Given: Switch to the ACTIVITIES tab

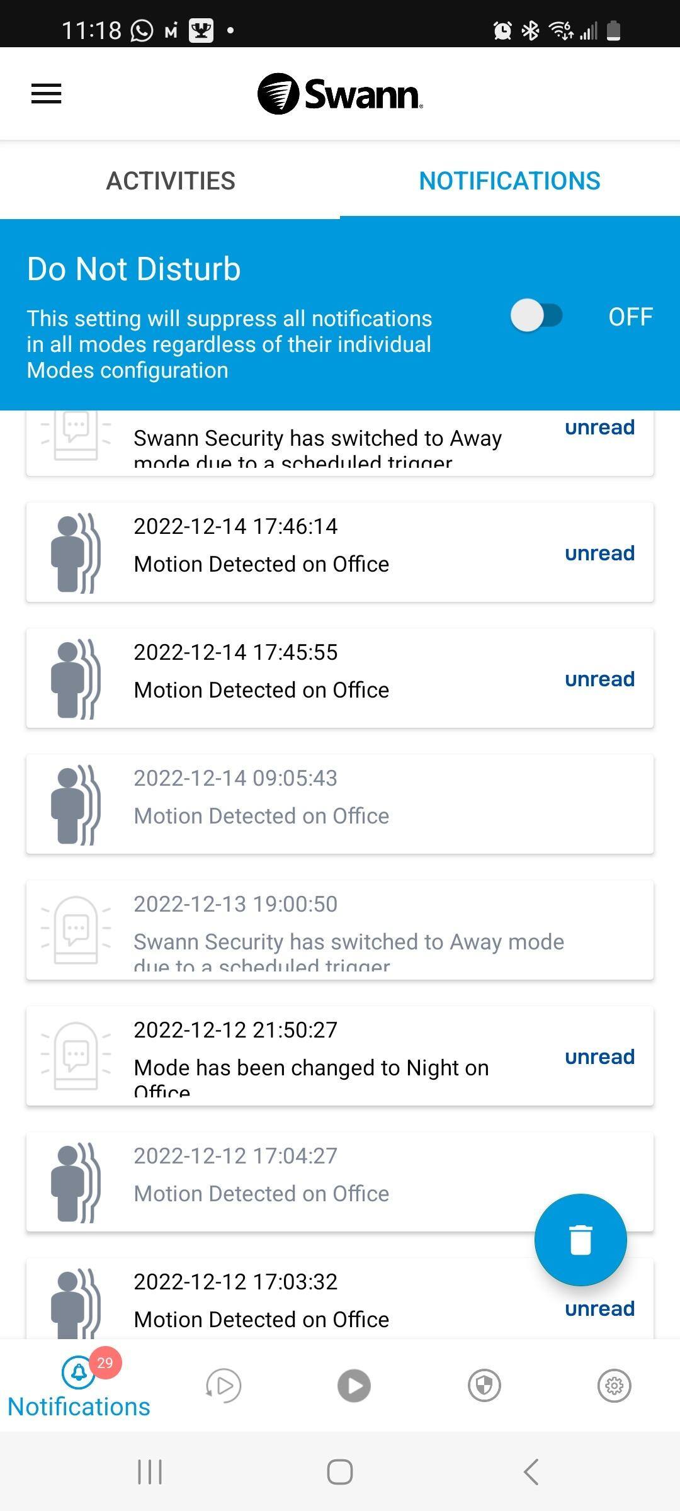Looking at the screenshot, I should pyautogui.click(x=171, y=181).
